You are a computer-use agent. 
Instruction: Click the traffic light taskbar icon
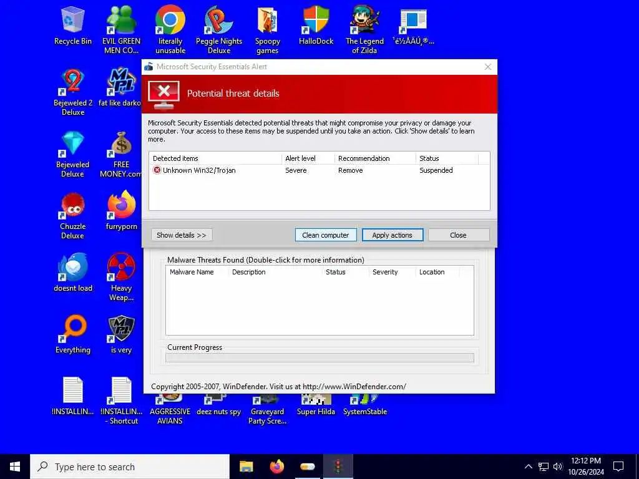338,467
